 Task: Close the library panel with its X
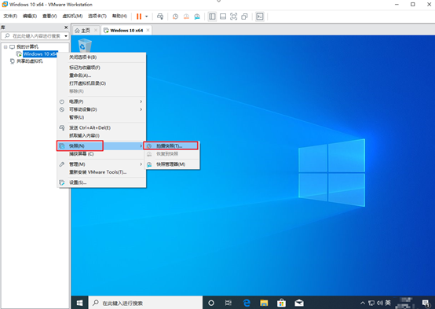pyautogui.click(x=66, y=28)
